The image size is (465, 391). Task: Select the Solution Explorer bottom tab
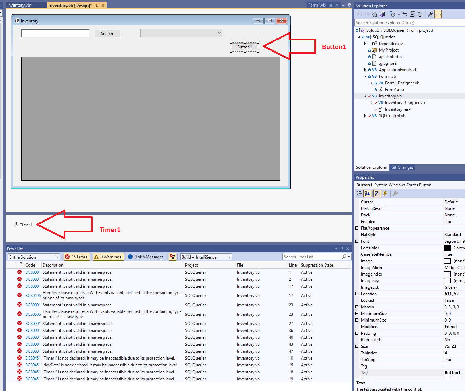click(372, 167)
